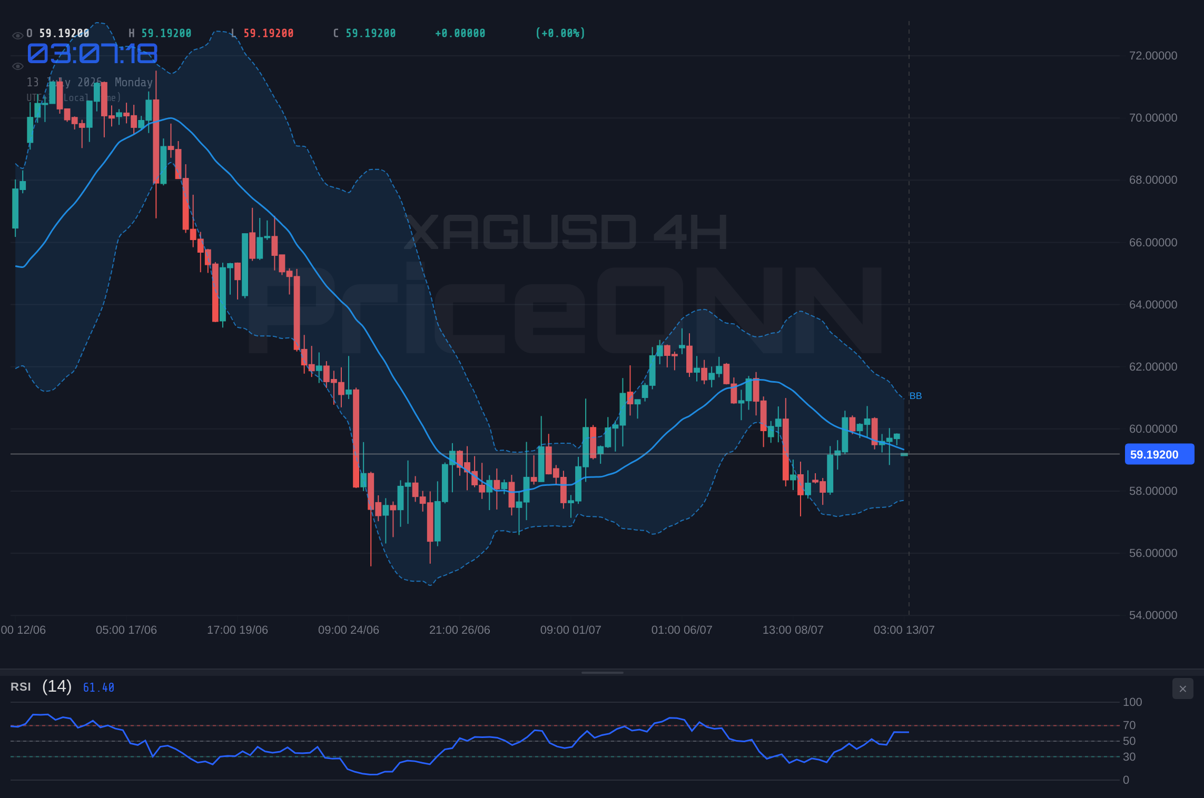Image resolution: width=1204 pixels, height=798 pixels.
Task: Click the high price value in green
Action: click(x=166, y=33)
